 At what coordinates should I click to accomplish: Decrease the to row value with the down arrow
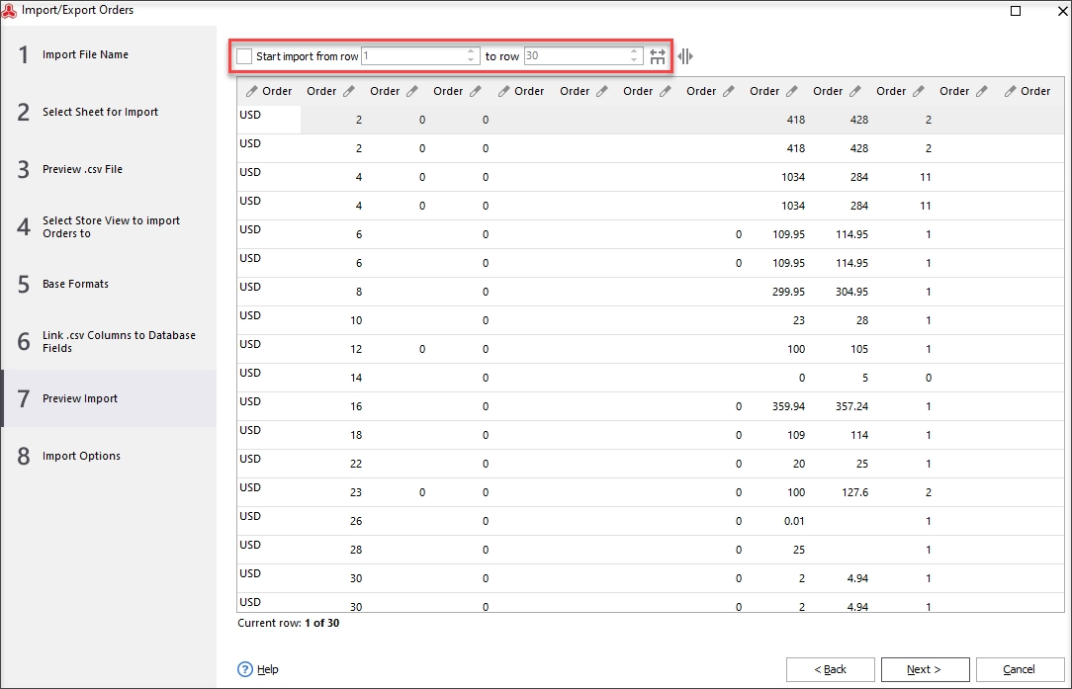634,61
